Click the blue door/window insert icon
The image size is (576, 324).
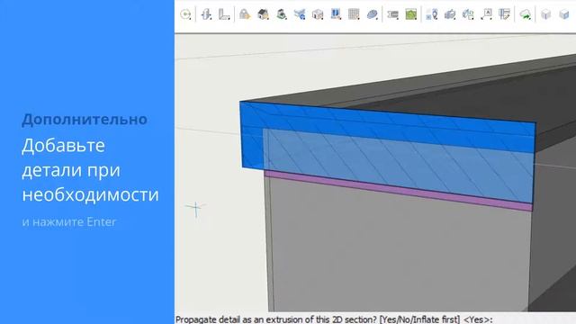[336, 14]
